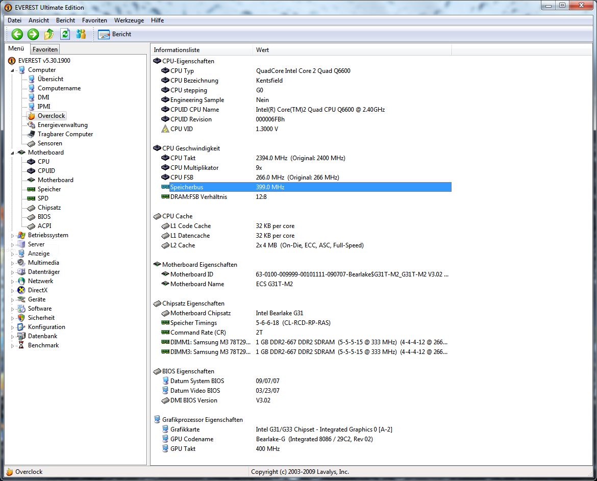
Task: Switch to the Favoriten tab in sidebar
Action: click(x=45, y=49)
